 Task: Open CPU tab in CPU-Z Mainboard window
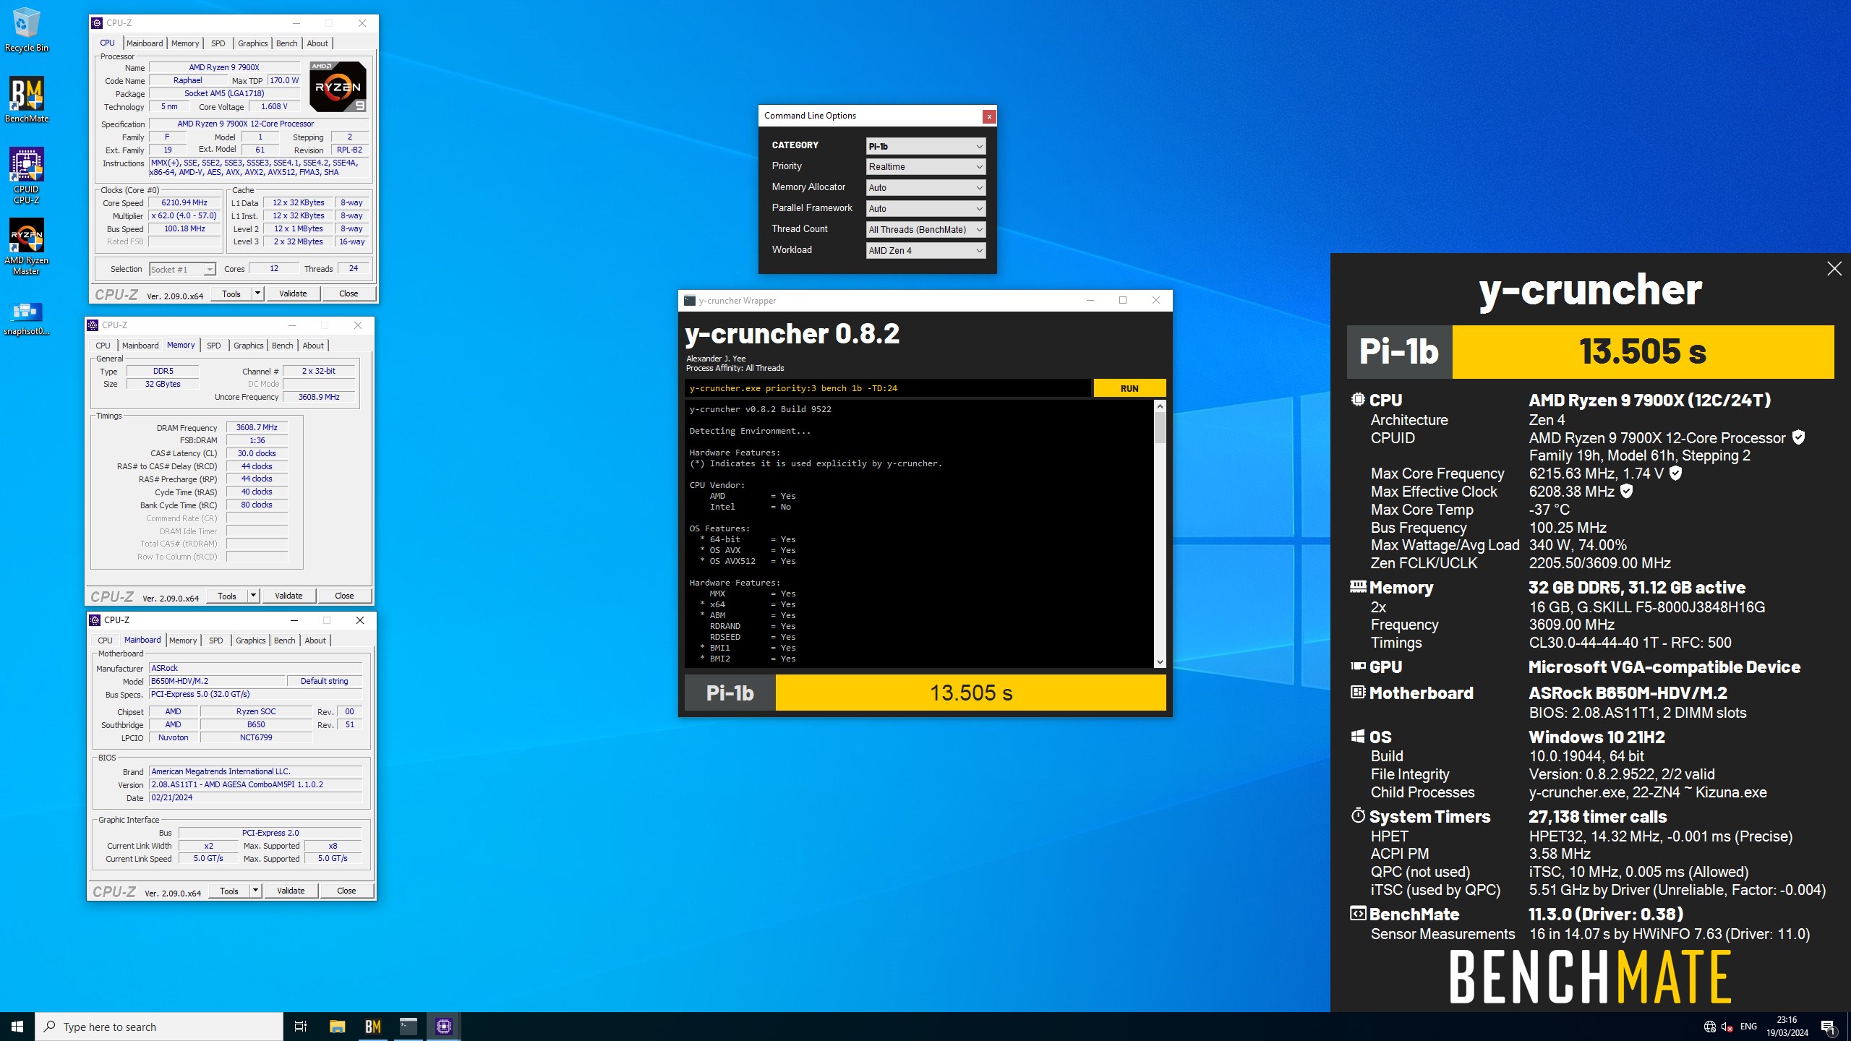coord(105,641)
